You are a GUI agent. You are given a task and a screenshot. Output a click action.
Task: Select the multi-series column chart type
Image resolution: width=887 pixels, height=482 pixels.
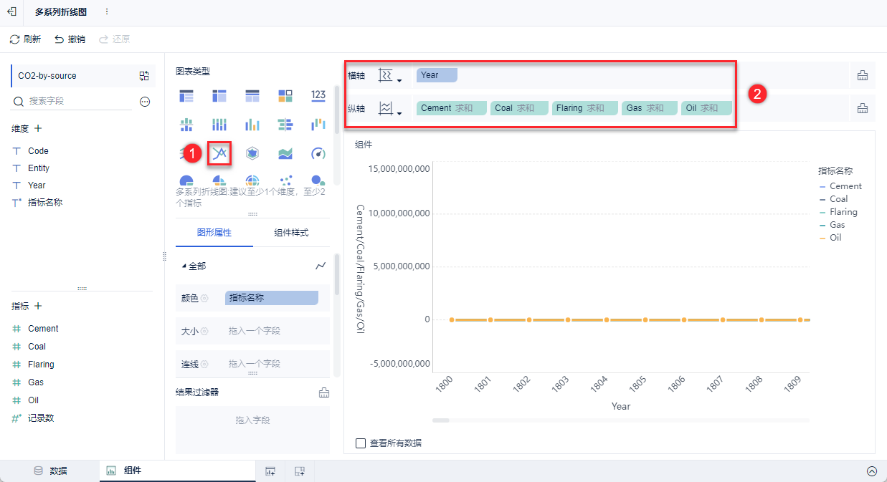click(252, 125)
